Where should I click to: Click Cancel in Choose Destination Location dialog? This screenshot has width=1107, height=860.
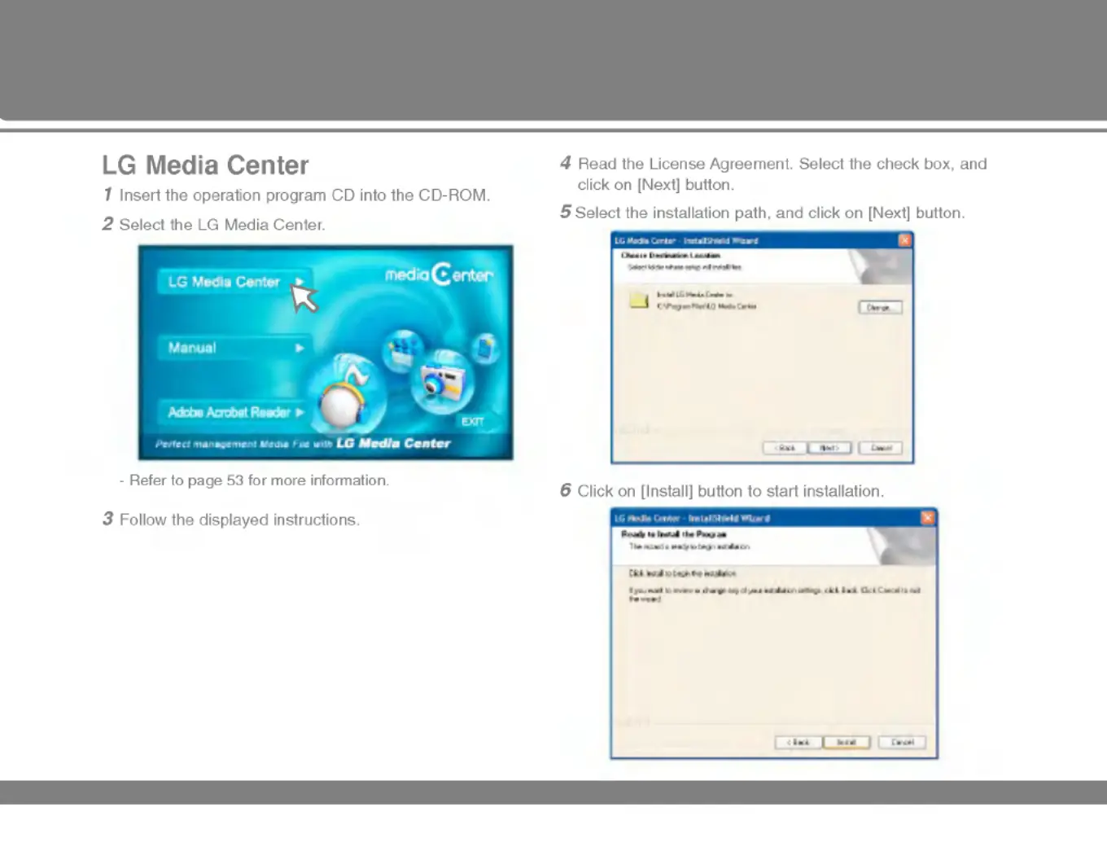[x=881, y=448]
